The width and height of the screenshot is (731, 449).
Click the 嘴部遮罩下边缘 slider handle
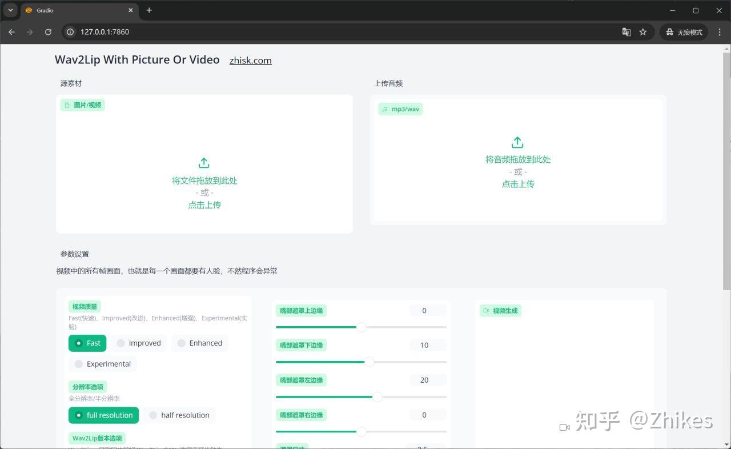click(369, 362)
